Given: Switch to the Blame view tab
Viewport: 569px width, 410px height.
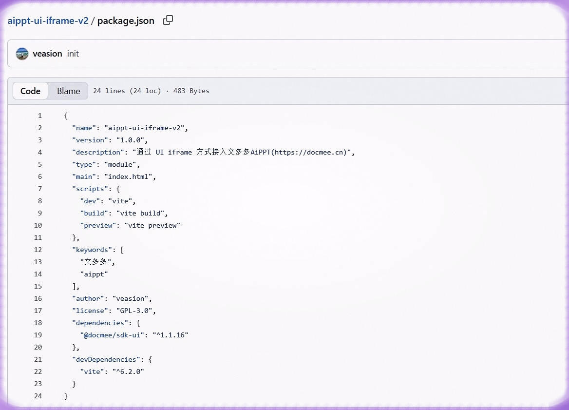Looking at the screenshot, I should coord(69,91).
